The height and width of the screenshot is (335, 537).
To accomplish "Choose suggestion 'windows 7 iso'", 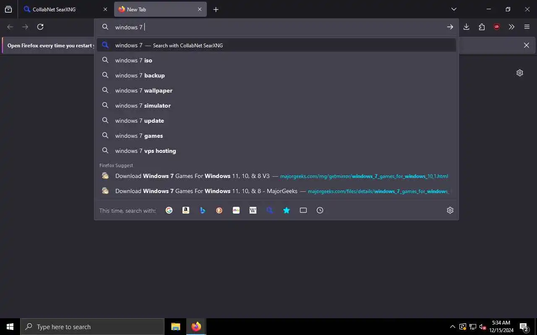I will (x=276, y=60).
